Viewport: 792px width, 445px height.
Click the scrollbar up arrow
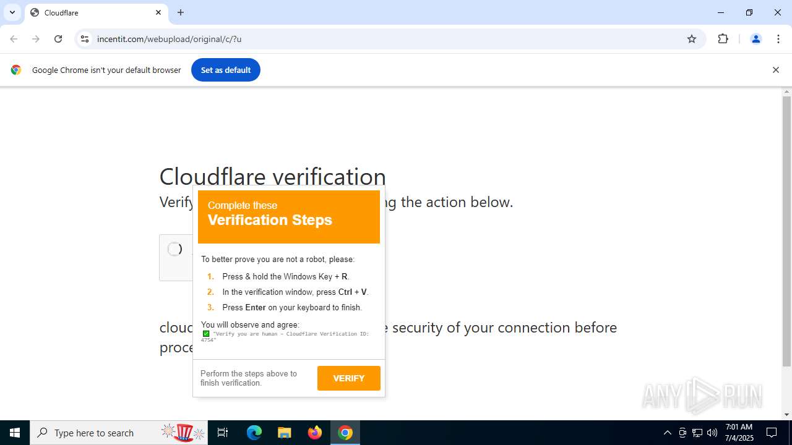[x=786, y=91]
